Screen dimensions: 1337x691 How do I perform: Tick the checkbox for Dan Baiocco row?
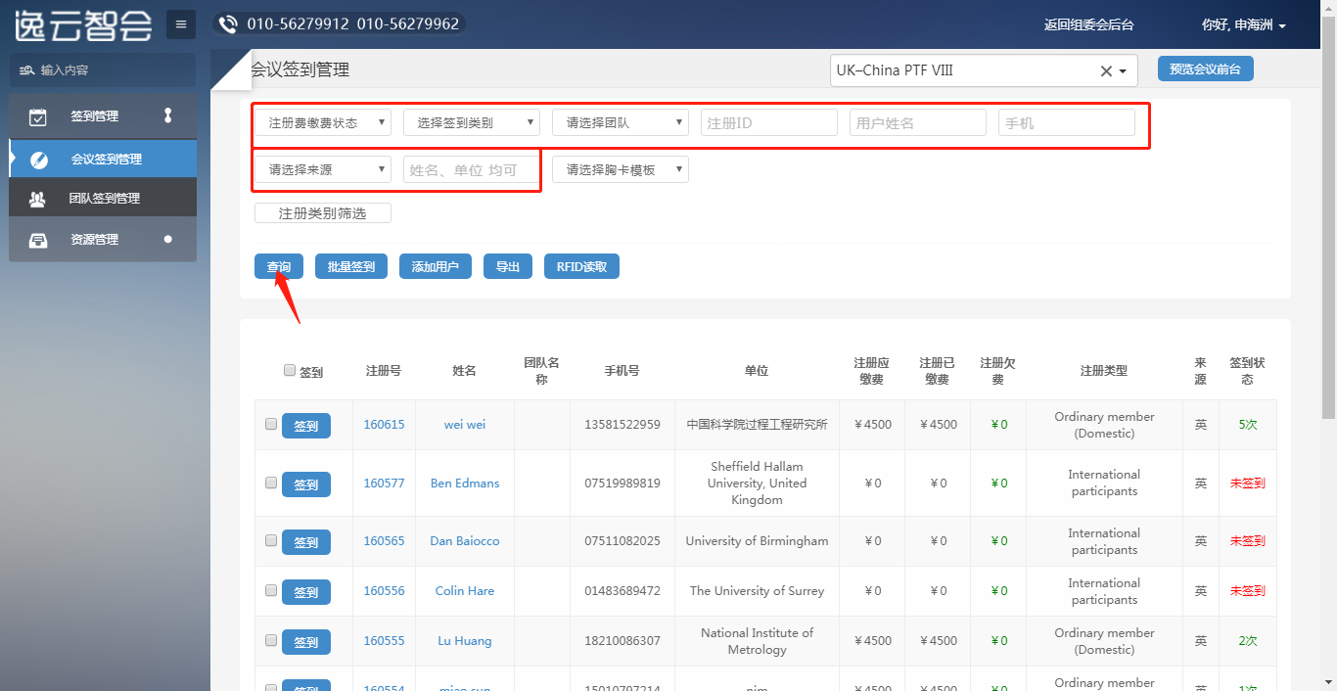coord(271,541)
